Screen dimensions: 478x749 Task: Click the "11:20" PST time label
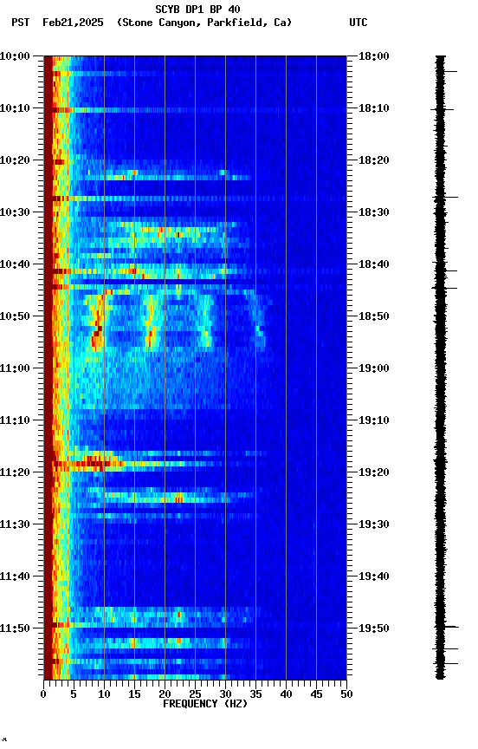click(x=15, y=472)
